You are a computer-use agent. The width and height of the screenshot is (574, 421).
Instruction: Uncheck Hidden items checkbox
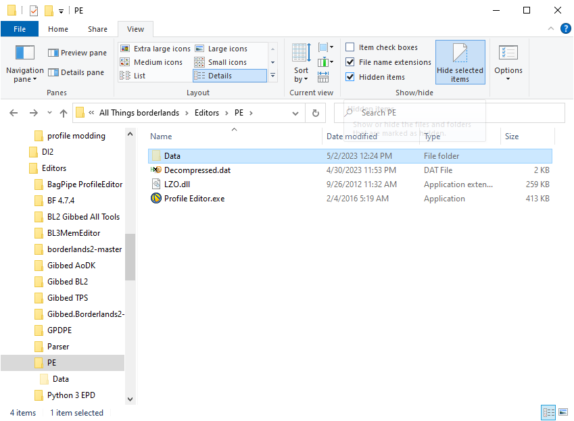[x=350, y=77]
